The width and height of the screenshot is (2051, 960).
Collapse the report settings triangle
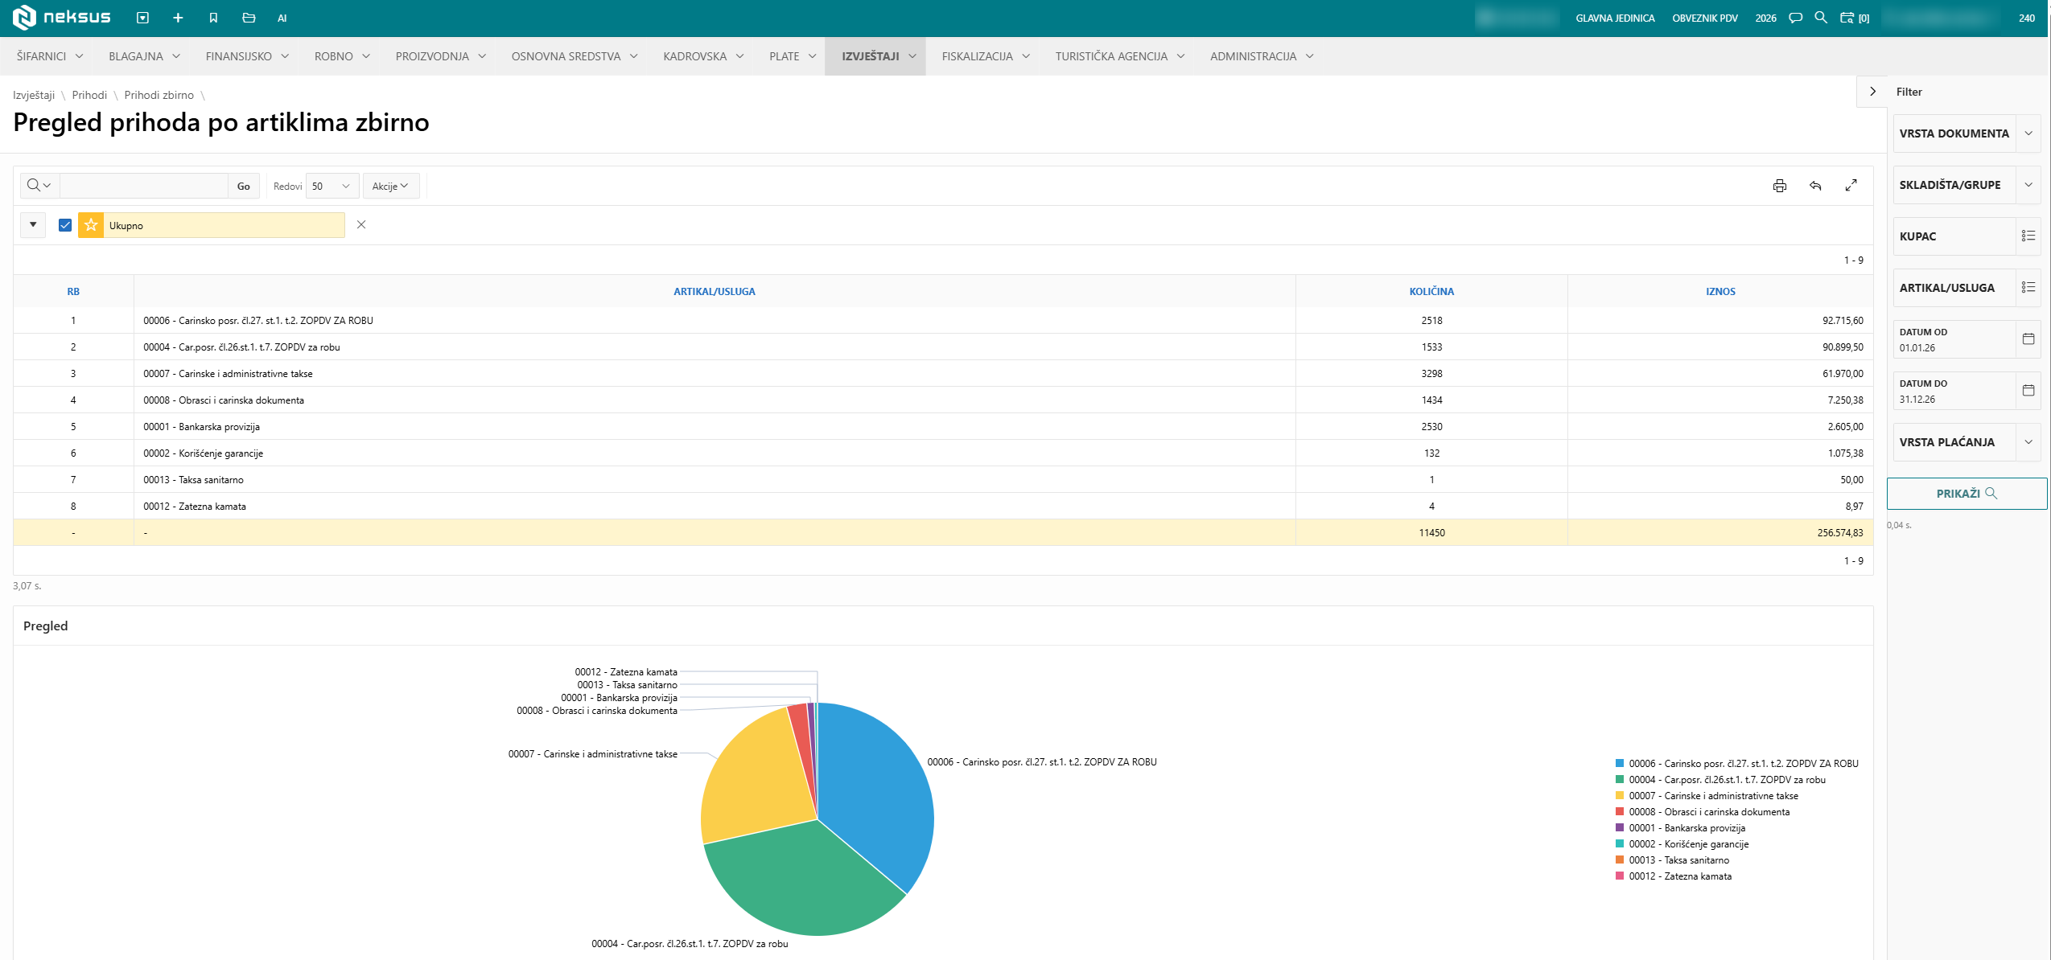click(33, 224)
